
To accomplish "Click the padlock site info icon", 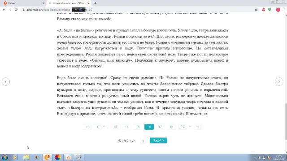I will click(x=23, y=10).
